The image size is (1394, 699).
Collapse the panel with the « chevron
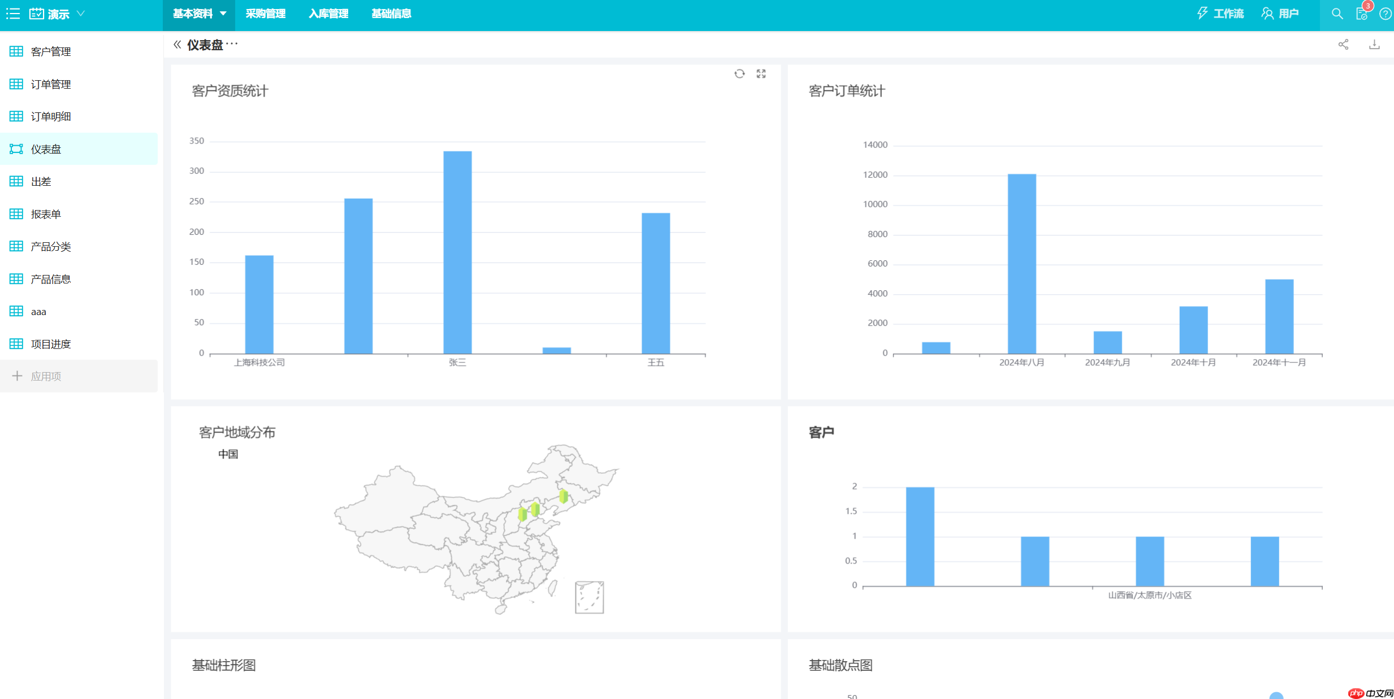pyautogui.click(x=176, y=44)
